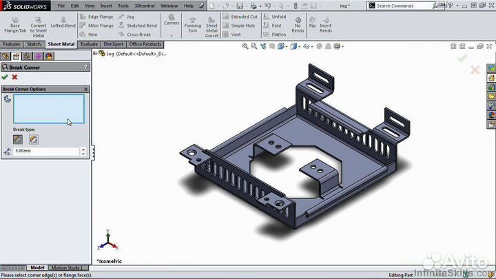Choose the Sketched Bend tool
Viewport: 496px width, 279px height.
tap(141, 25)
